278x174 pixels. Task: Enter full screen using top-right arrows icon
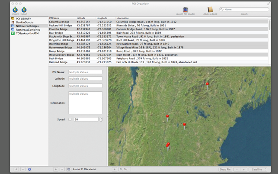coord(268,3)
